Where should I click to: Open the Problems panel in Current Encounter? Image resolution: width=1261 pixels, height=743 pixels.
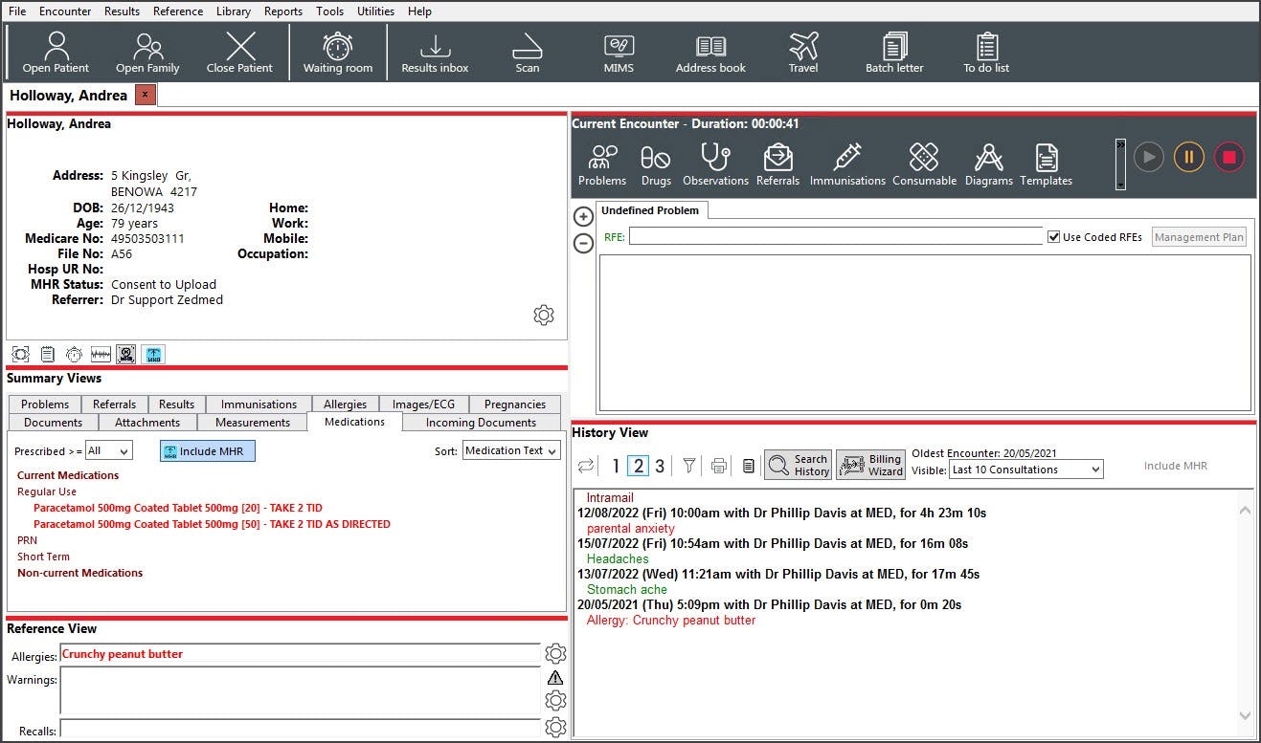pos(601,163)
